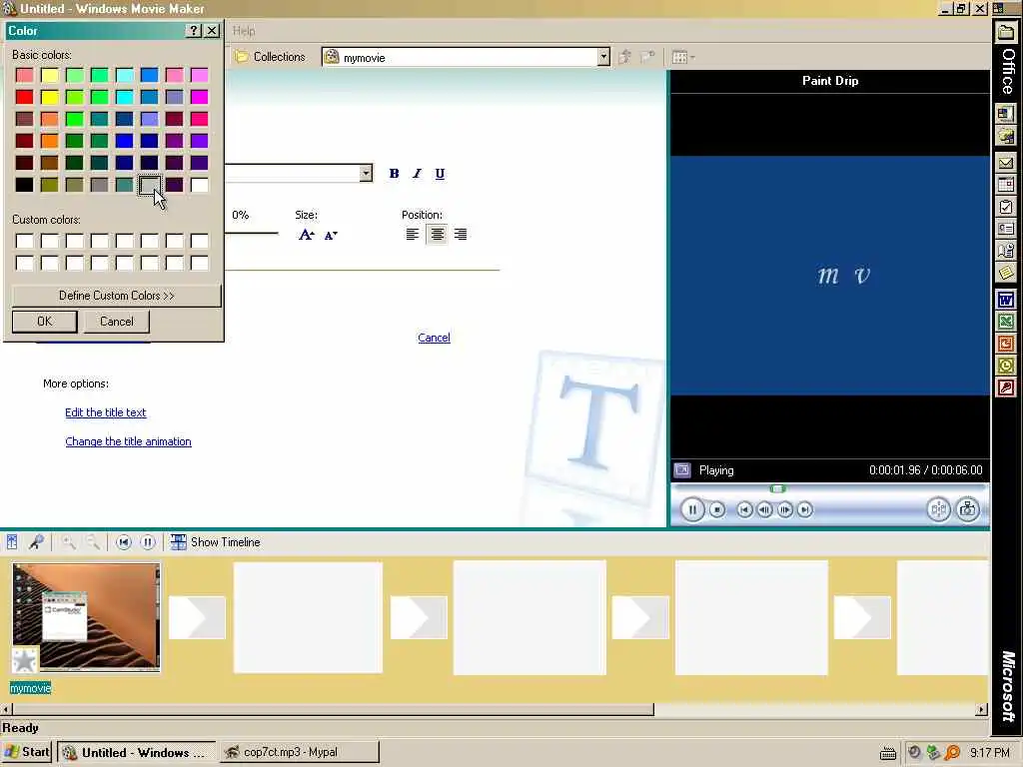The image size is (1023, 767).
Task: Pause the storyboard playback
Action: point(148,542)
